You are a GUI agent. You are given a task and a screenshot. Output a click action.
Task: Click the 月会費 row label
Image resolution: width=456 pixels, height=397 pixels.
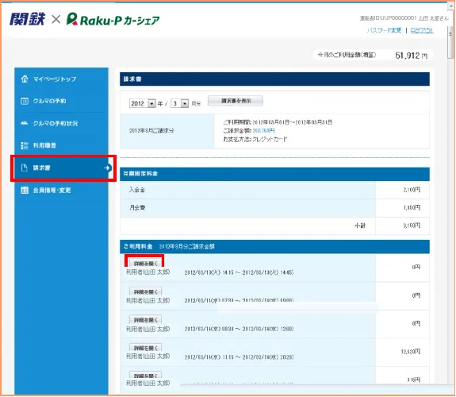click(x=137, y=208)
